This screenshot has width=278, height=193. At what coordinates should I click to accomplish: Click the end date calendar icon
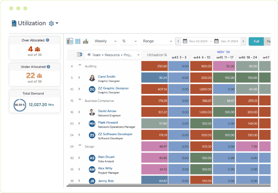(x=216, y=41)
